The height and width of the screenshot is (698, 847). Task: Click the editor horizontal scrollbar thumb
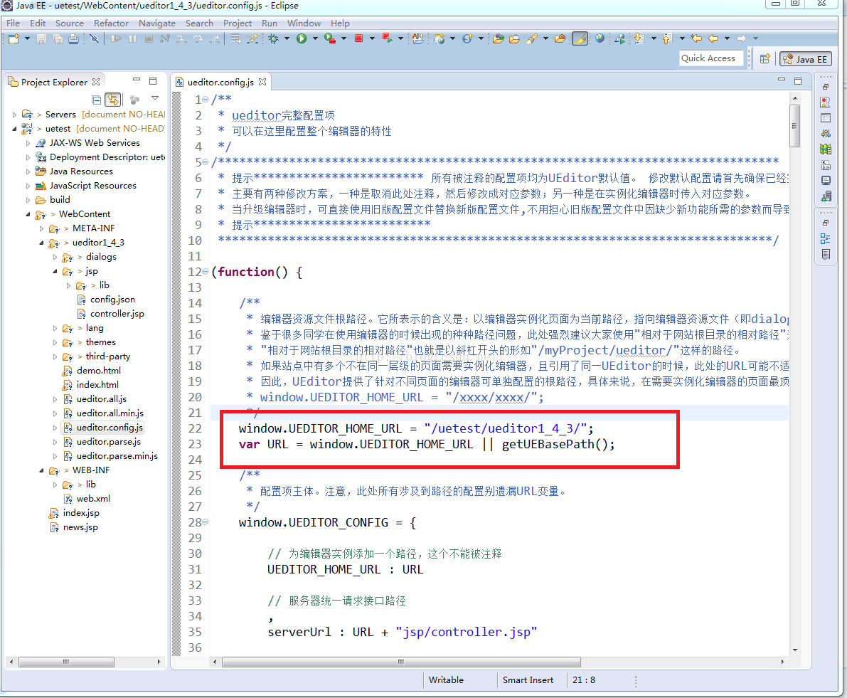point(401,662)
